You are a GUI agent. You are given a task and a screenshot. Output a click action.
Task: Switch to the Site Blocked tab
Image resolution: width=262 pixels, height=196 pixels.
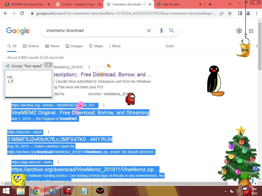click(179, 4)
